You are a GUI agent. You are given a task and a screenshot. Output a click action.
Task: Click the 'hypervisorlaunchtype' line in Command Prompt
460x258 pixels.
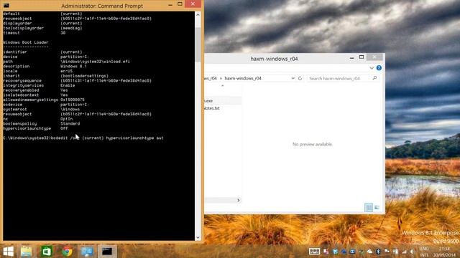click(35, 128)
